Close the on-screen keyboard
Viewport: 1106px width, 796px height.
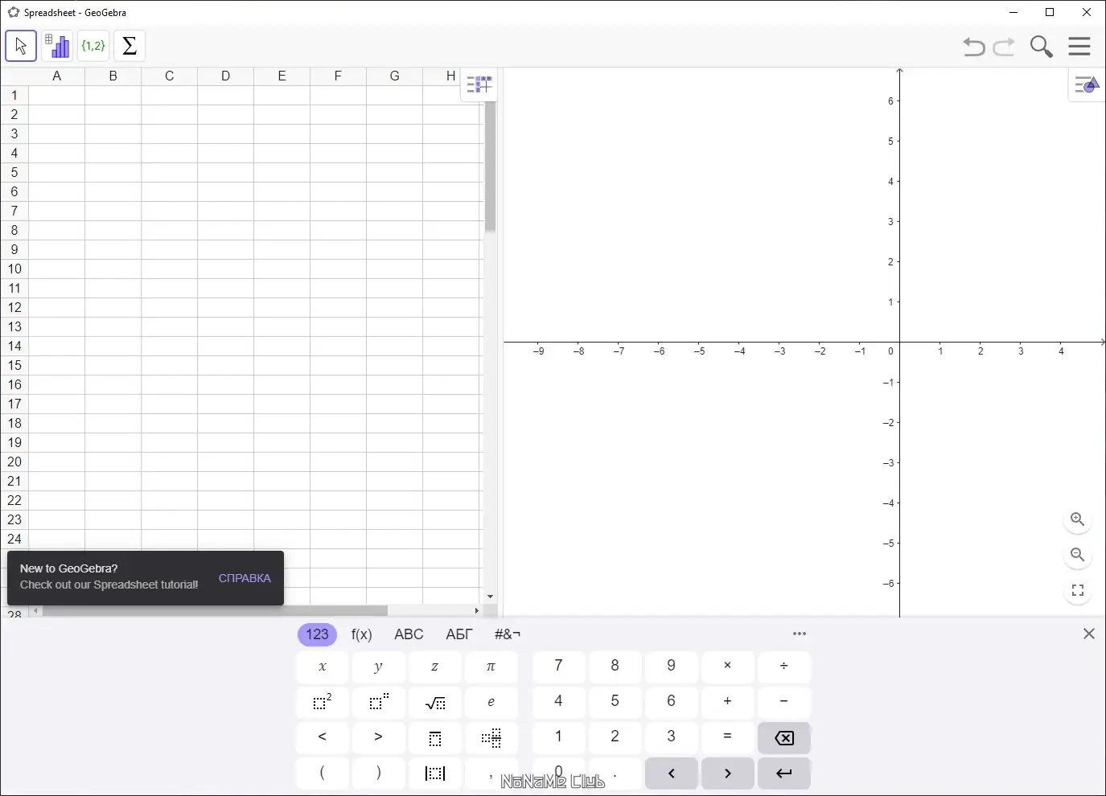(1089, 634)
